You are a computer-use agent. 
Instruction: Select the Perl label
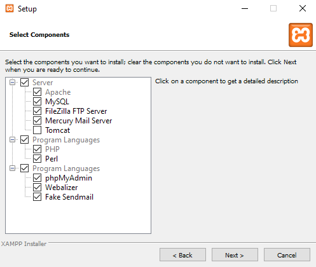click(52, 159)
